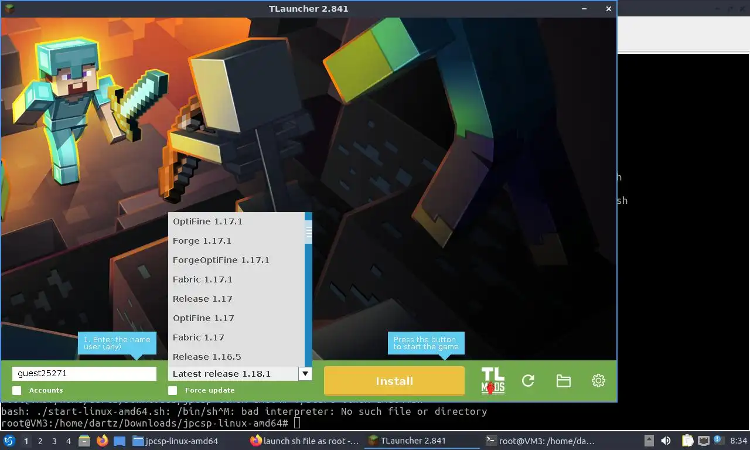Switch to workspace 1

tap(26, 441)
